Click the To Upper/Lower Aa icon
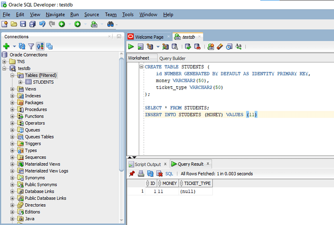The width and height of the screenshot is (334, 225). coord(239,46)
